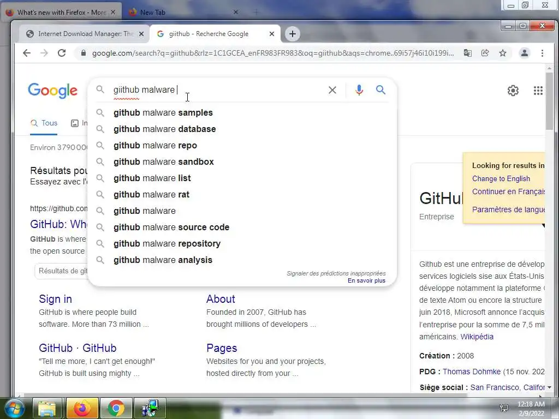Close the 'giithub - Recherche Google' tab

(x=272, y=34)
